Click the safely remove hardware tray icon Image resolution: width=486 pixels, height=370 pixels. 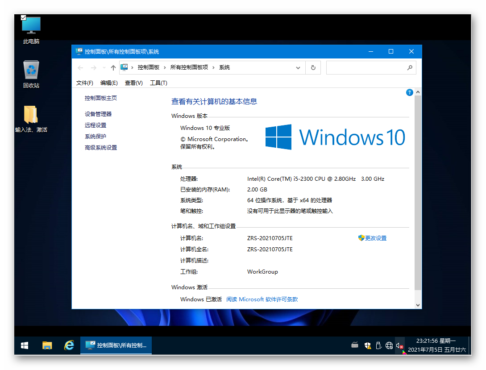[x=378, y=345]
